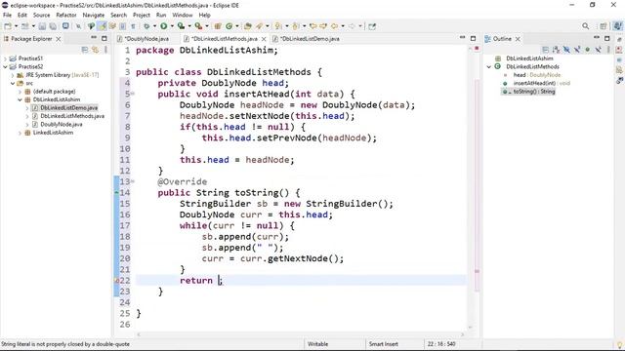
Task: Select DoublyNode.java in Package Explorer
Action: 62,125
